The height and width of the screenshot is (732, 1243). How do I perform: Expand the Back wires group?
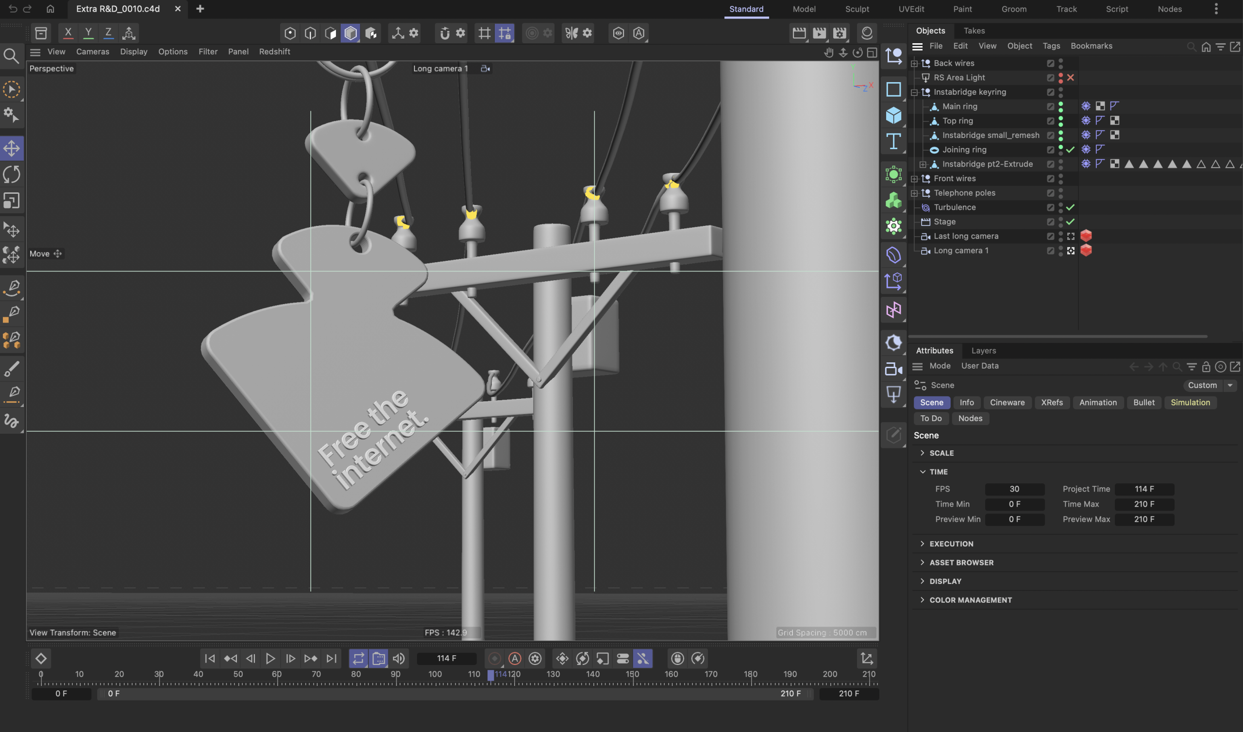coord(914,63)
